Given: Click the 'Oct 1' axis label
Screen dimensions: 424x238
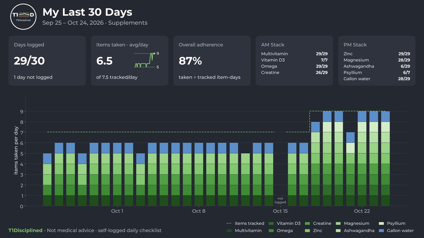Looking at the screenshot, I should [117, 211].
